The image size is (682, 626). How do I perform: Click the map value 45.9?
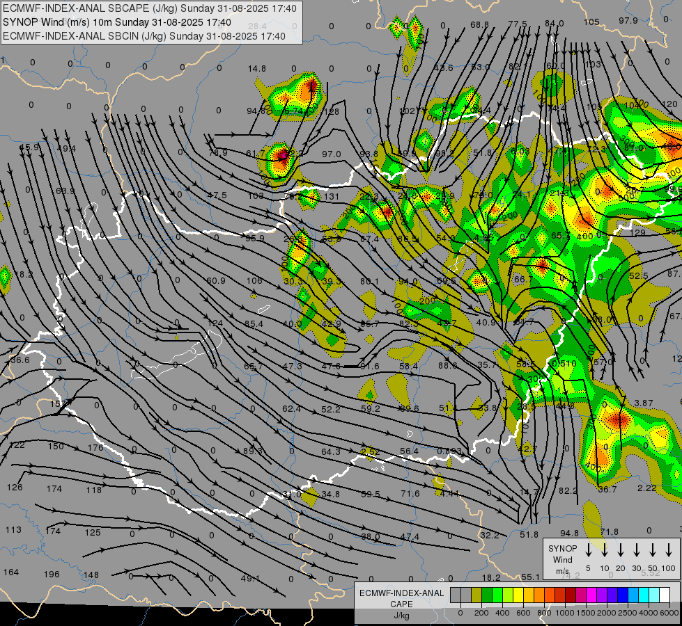click(29, 147)
